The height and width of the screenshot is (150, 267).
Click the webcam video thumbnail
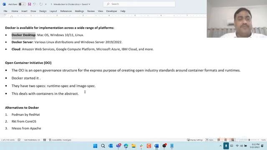237,19
